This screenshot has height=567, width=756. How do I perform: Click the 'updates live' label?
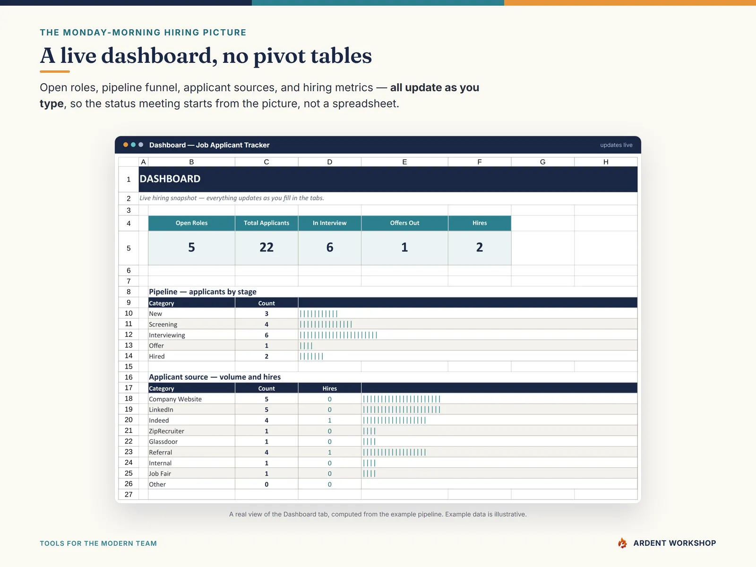pyautogui.click(x=616, y=145)
